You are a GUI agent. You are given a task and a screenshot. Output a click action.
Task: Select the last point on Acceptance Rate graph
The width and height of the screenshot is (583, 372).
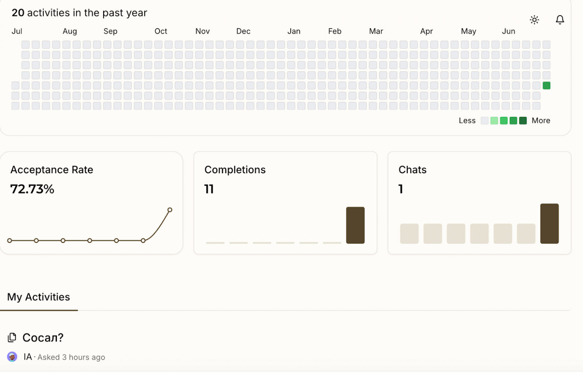click(x=170, y=210)
